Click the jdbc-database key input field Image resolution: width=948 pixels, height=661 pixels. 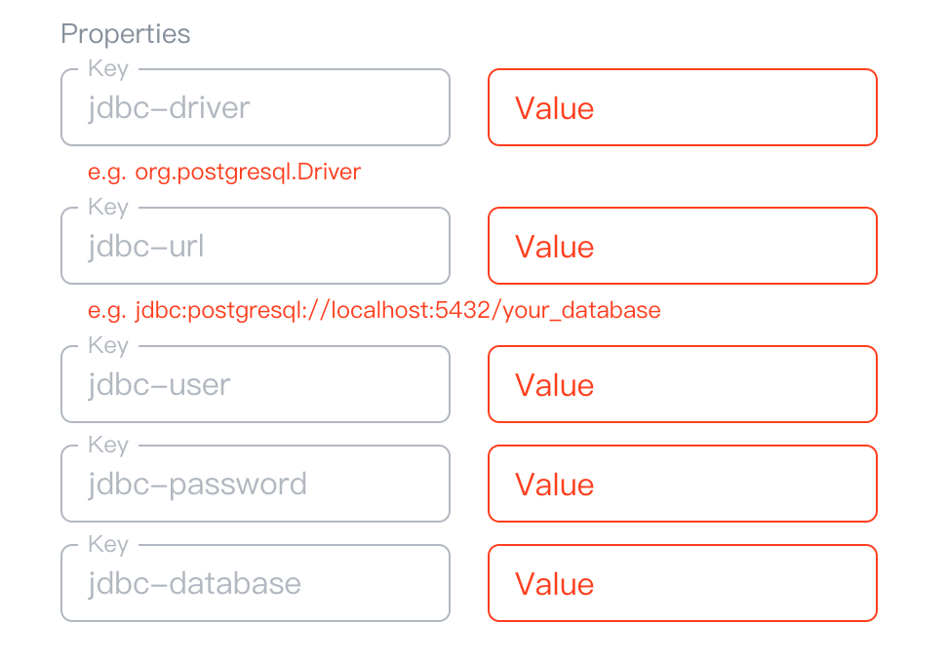255,584
